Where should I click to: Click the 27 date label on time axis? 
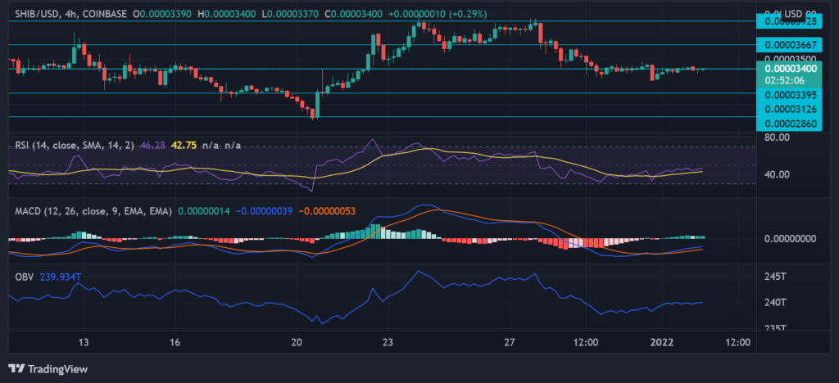(510, 342)
